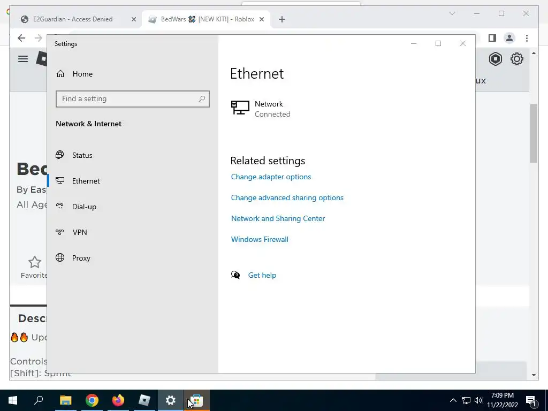Toggle Chrome side panel

[492, 38]
